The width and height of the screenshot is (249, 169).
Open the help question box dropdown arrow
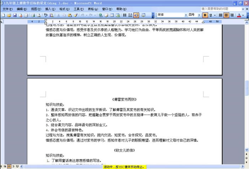[243, 9]
